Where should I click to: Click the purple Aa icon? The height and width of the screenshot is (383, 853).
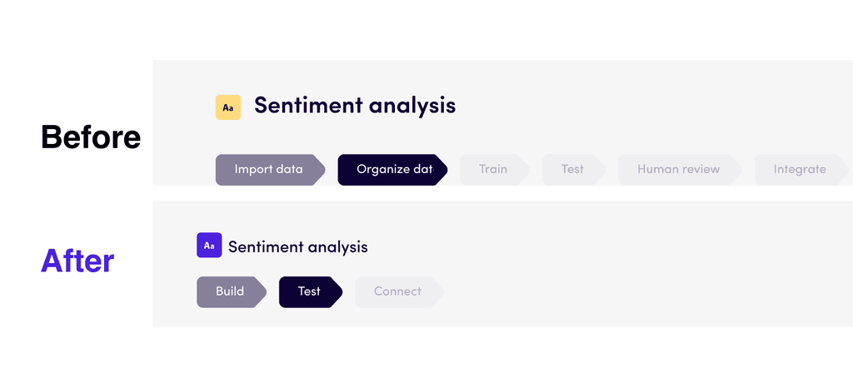[209, 246]
